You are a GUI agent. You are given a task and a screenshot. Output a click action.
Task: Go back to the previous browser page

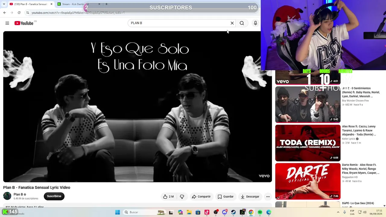pyautogui.click(x=5, y=13)
